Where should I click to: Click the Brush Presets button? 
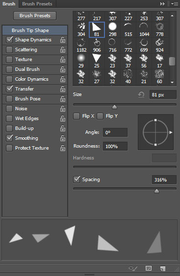[x=35, y=16]
